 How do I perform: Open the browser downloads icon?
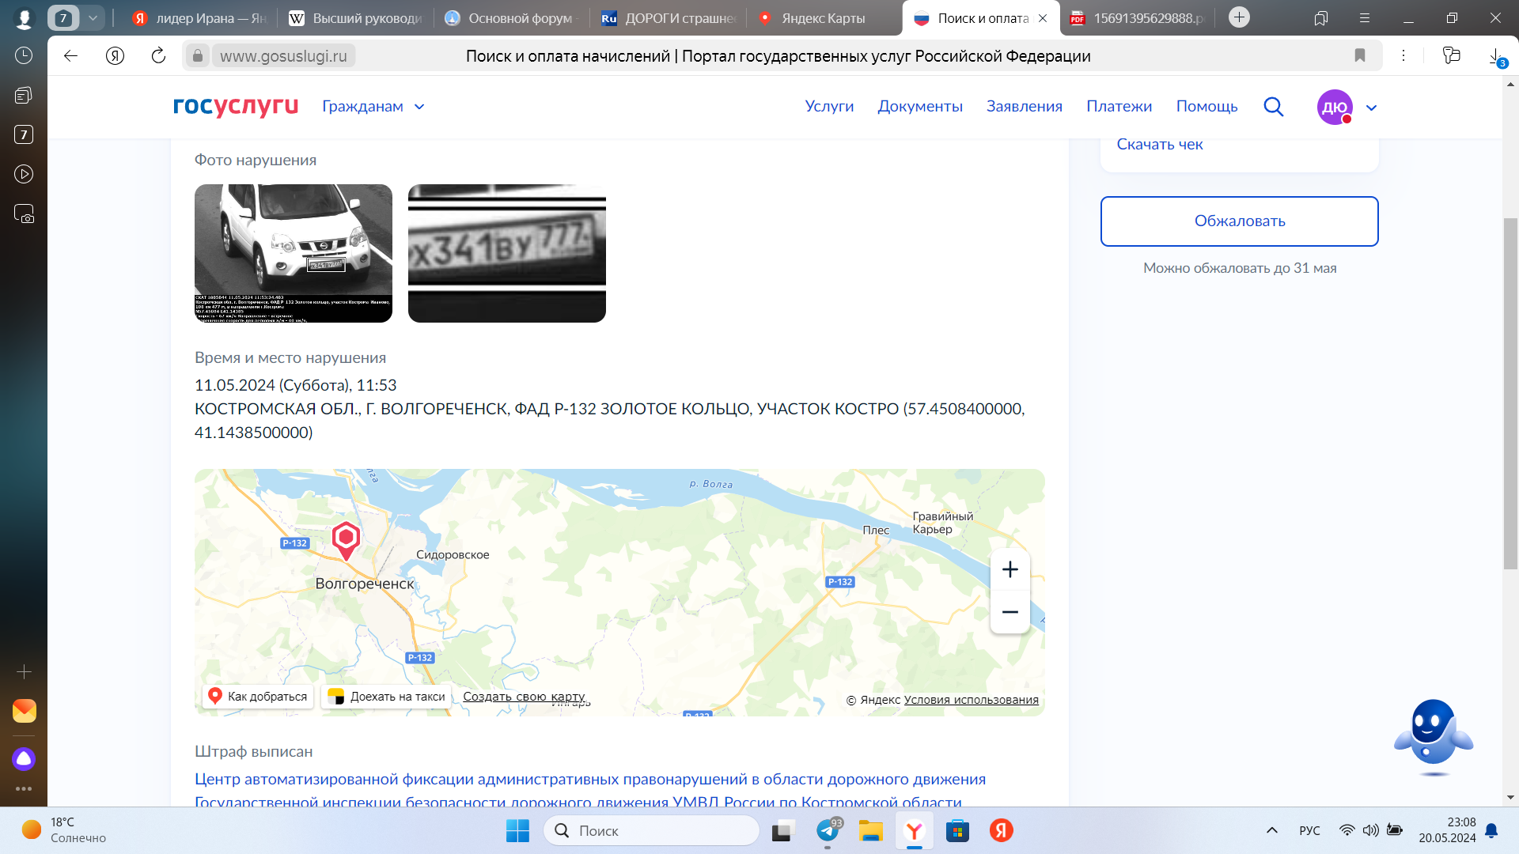[1494, 57]
